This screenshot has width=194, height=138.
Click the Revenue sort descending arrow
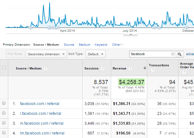(145, 68)
